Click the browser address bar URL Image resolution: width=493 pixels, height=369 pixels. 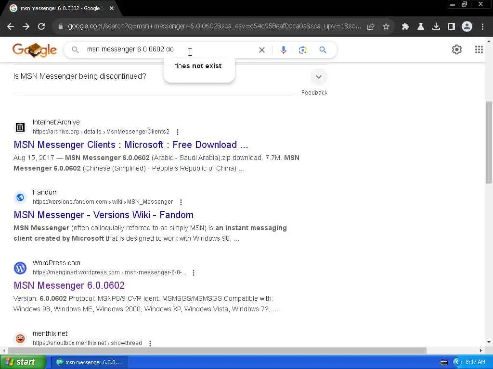point(214,27)
